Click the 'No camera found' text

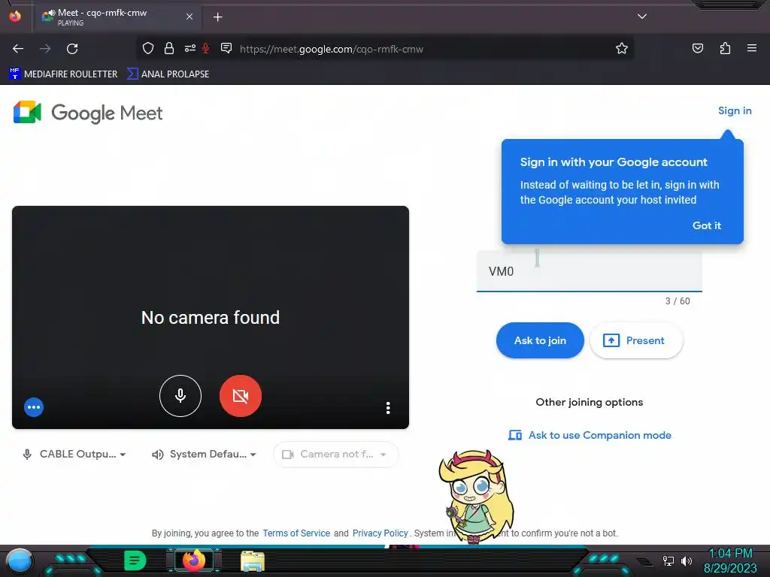[x=211, y=318]
